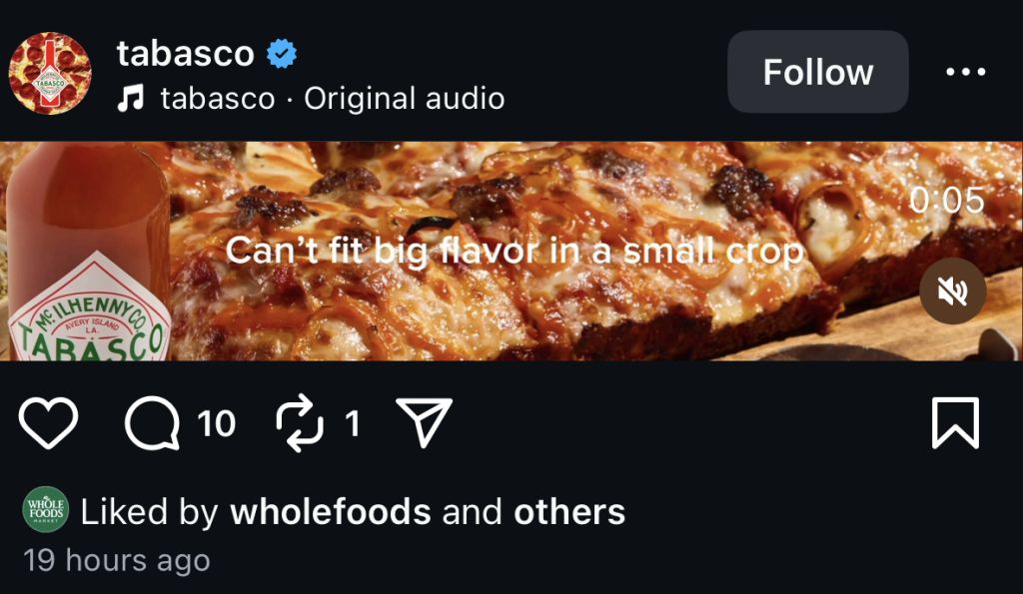Click the "19 hours ago" timestamp
The height and width of the screenshot is (594, 1023).
(x=117, y=560)
